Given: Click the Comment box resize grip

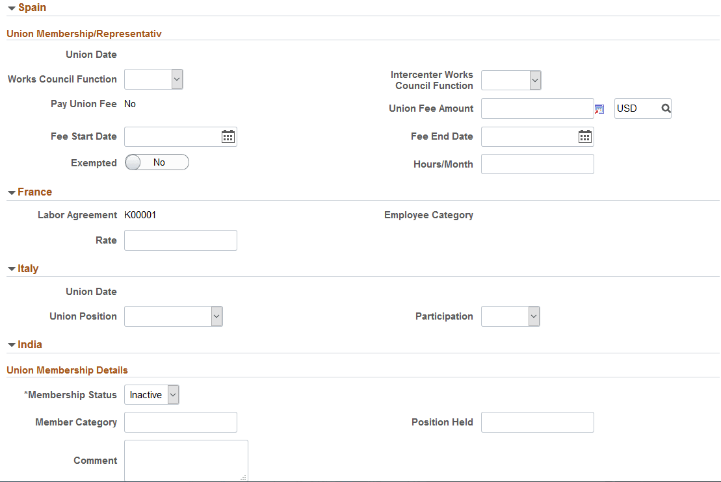Looking at the screenshot, I should coord(243,477).
